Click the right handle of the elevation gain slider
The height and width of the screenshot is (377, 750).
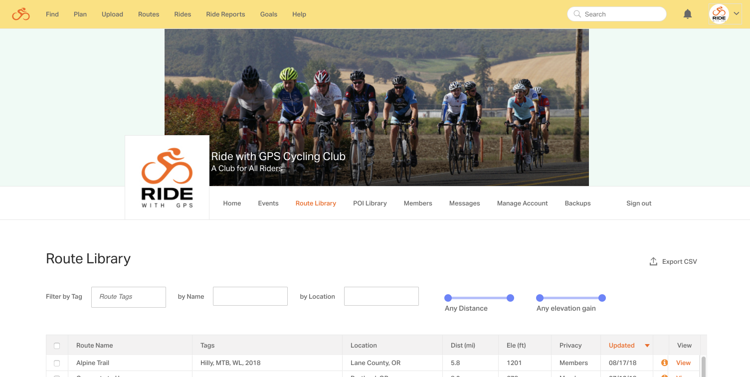pyautogui.click(x=602, y=298)
